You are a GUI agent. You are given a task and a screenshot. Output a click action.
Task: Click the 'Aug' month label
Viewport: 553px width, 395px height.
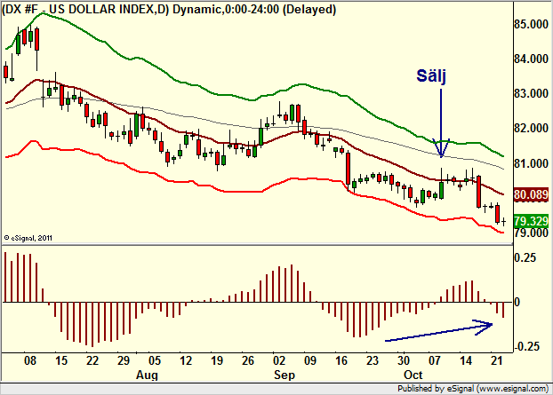pos(147,375)
